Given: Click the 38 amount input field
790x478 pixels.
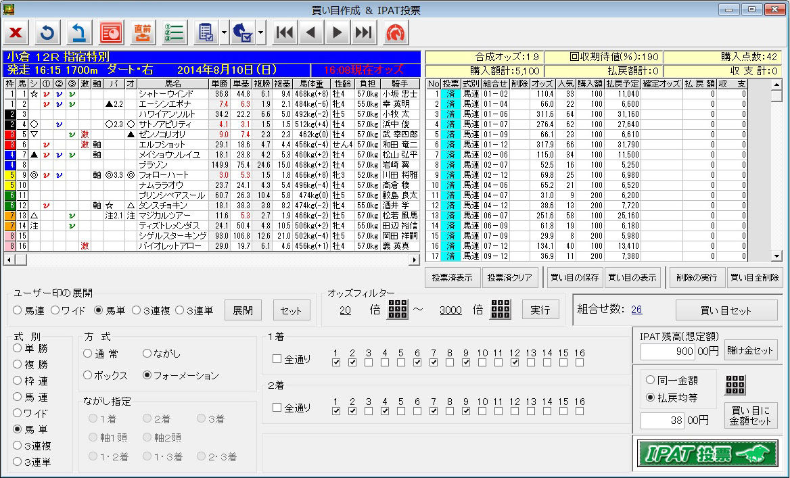Looking at the screenshot, I should click(663, 420).
